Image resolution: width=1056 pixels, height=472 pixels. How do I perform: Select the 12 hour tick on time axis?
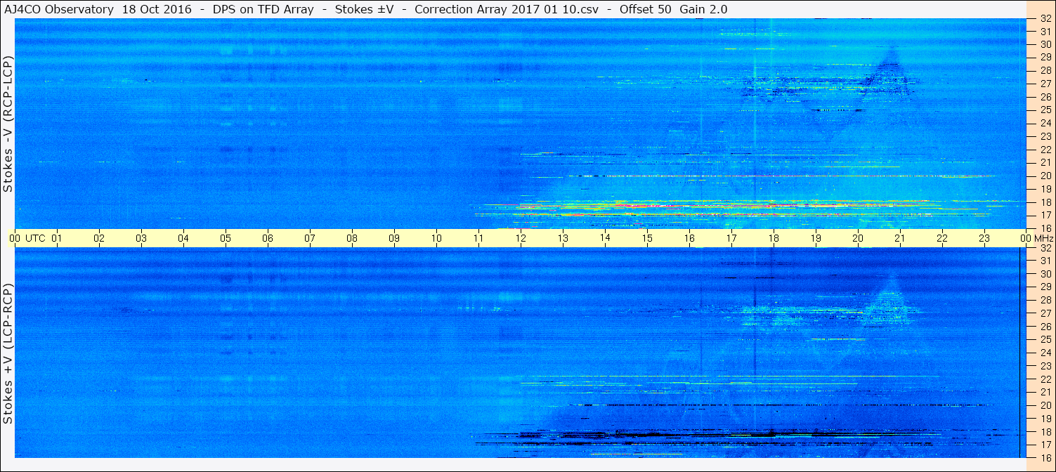pos(521,238)
